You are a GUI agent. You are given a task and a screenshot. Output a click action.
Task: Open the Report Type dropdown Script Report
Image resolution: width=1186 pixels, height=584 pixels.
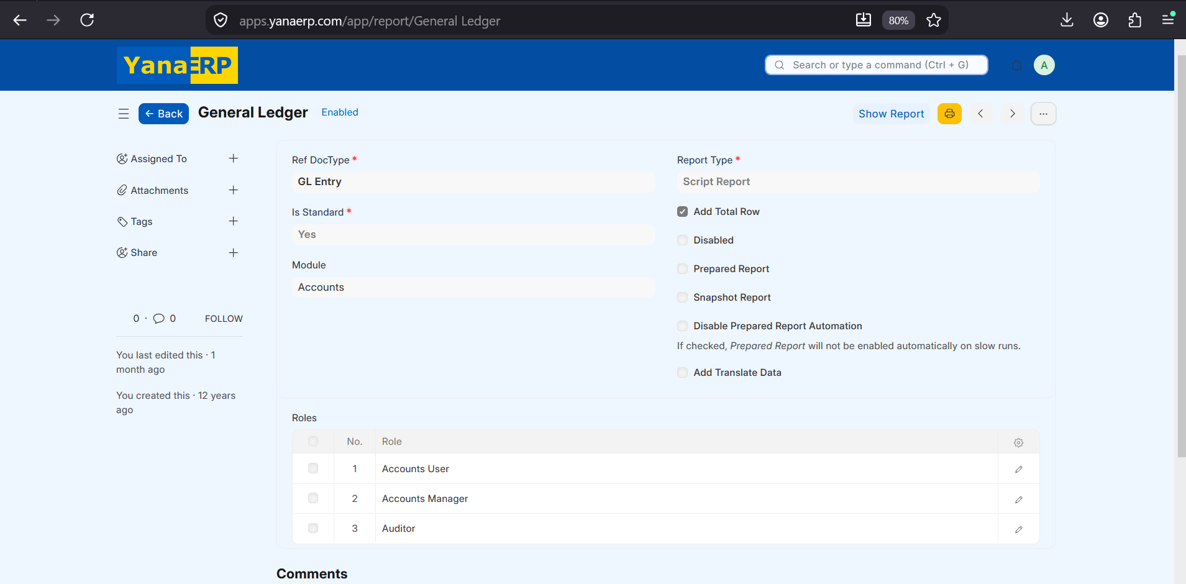click(x=858, y=181)
